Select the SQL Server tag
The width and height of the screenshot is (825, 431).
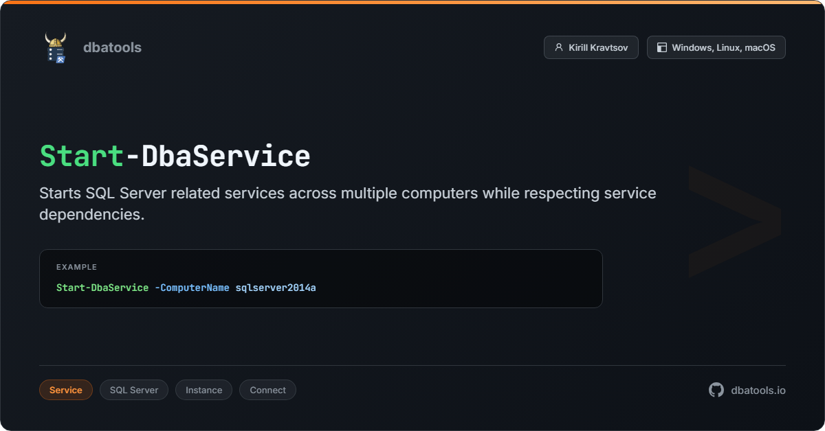(134, 390)
